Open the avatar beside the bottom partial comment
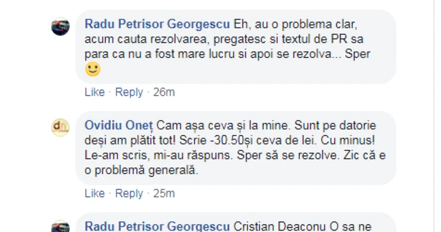The image size is (441, 232). pyautogui.click(x=60, y=226)
